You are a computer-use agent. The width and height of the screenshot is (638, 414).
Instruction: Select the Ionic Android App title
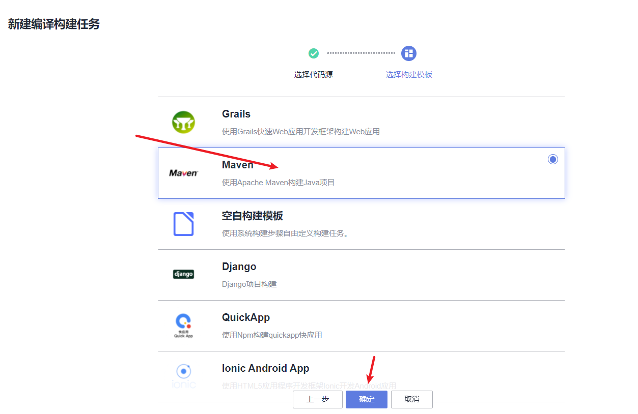[266, 368]
